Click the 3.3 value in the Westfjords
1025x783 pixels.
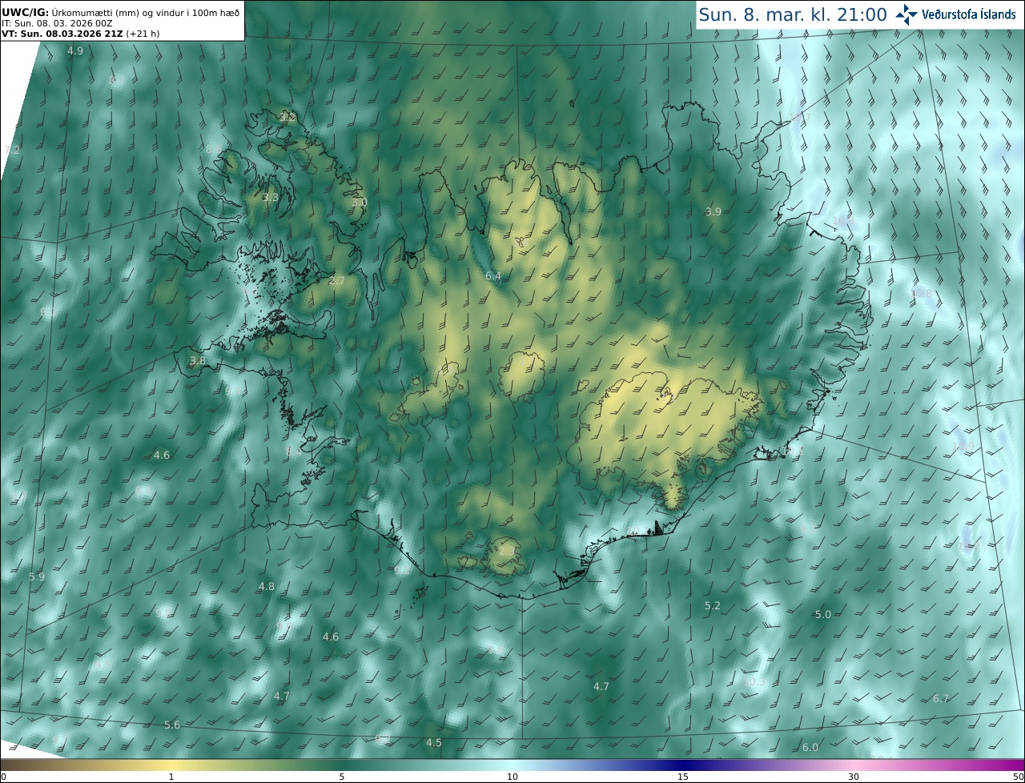[x=271, y=197]
